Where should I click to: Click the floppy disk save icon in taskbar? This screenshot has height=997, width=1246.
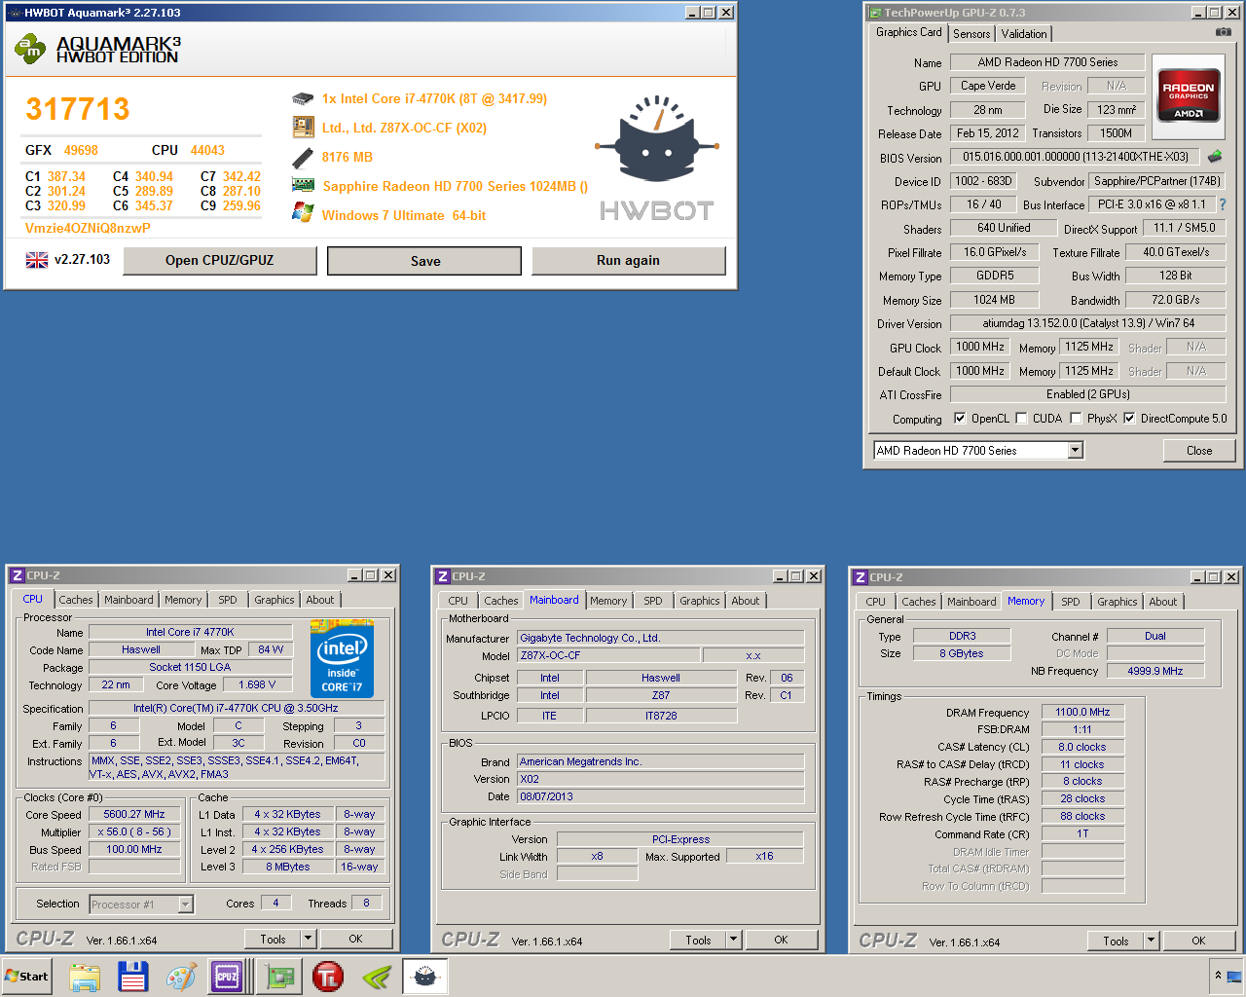[x=132, y=977]
